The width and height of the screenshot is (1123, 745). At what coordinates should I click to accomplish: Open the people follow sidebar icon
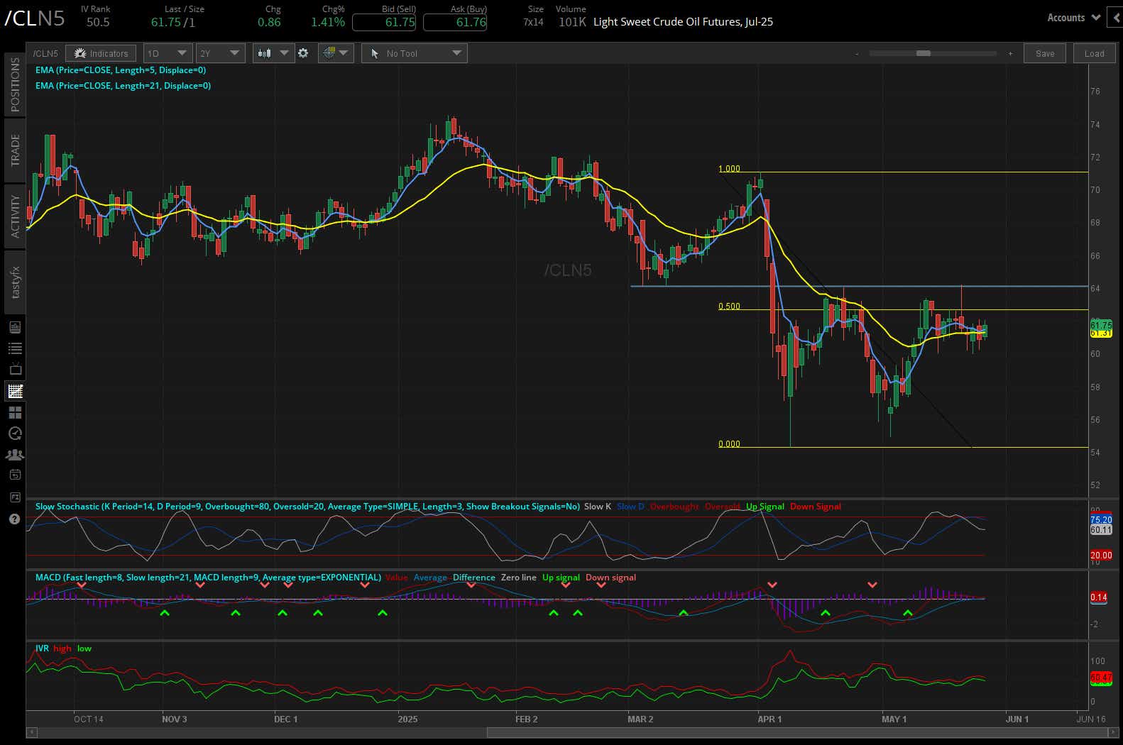point(15,454)
